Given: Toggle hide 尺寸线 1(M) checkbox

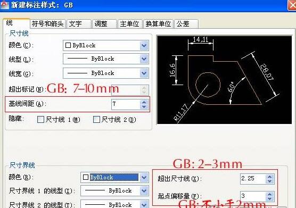Looking at the screenshot, I should tap(41, 120).
